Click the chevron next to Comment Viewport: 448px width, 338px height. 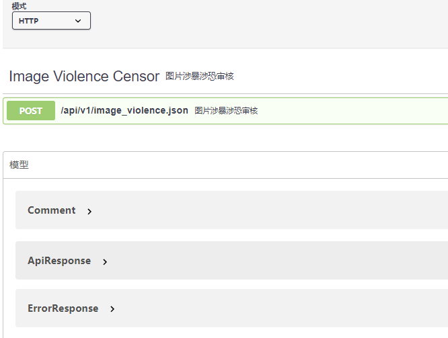pyautogui.click(x=89, y=211)
